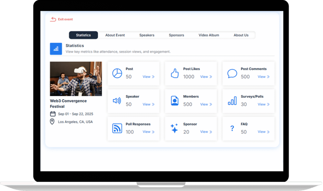Click the FAQ question mark icon
323x191 pixels.
232,128
